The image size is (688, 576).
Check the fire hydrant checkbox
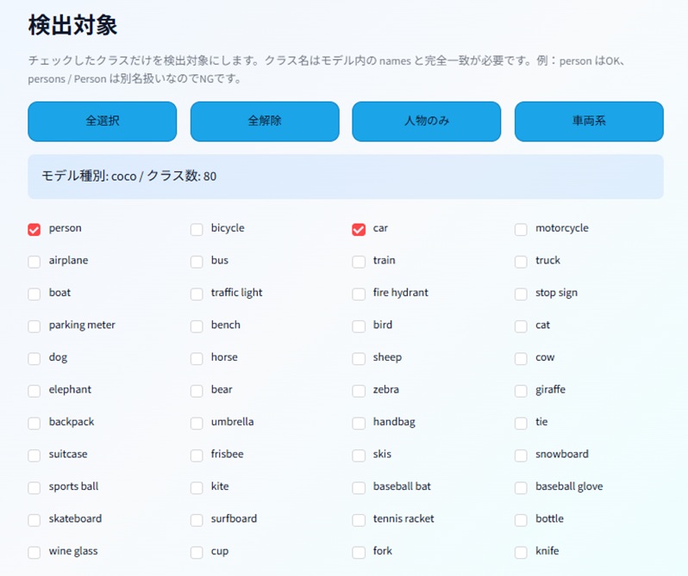[359, 294]
